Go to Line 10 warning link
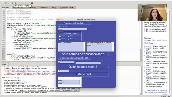This screenshot has width=172, height=97. pos(149,46)
